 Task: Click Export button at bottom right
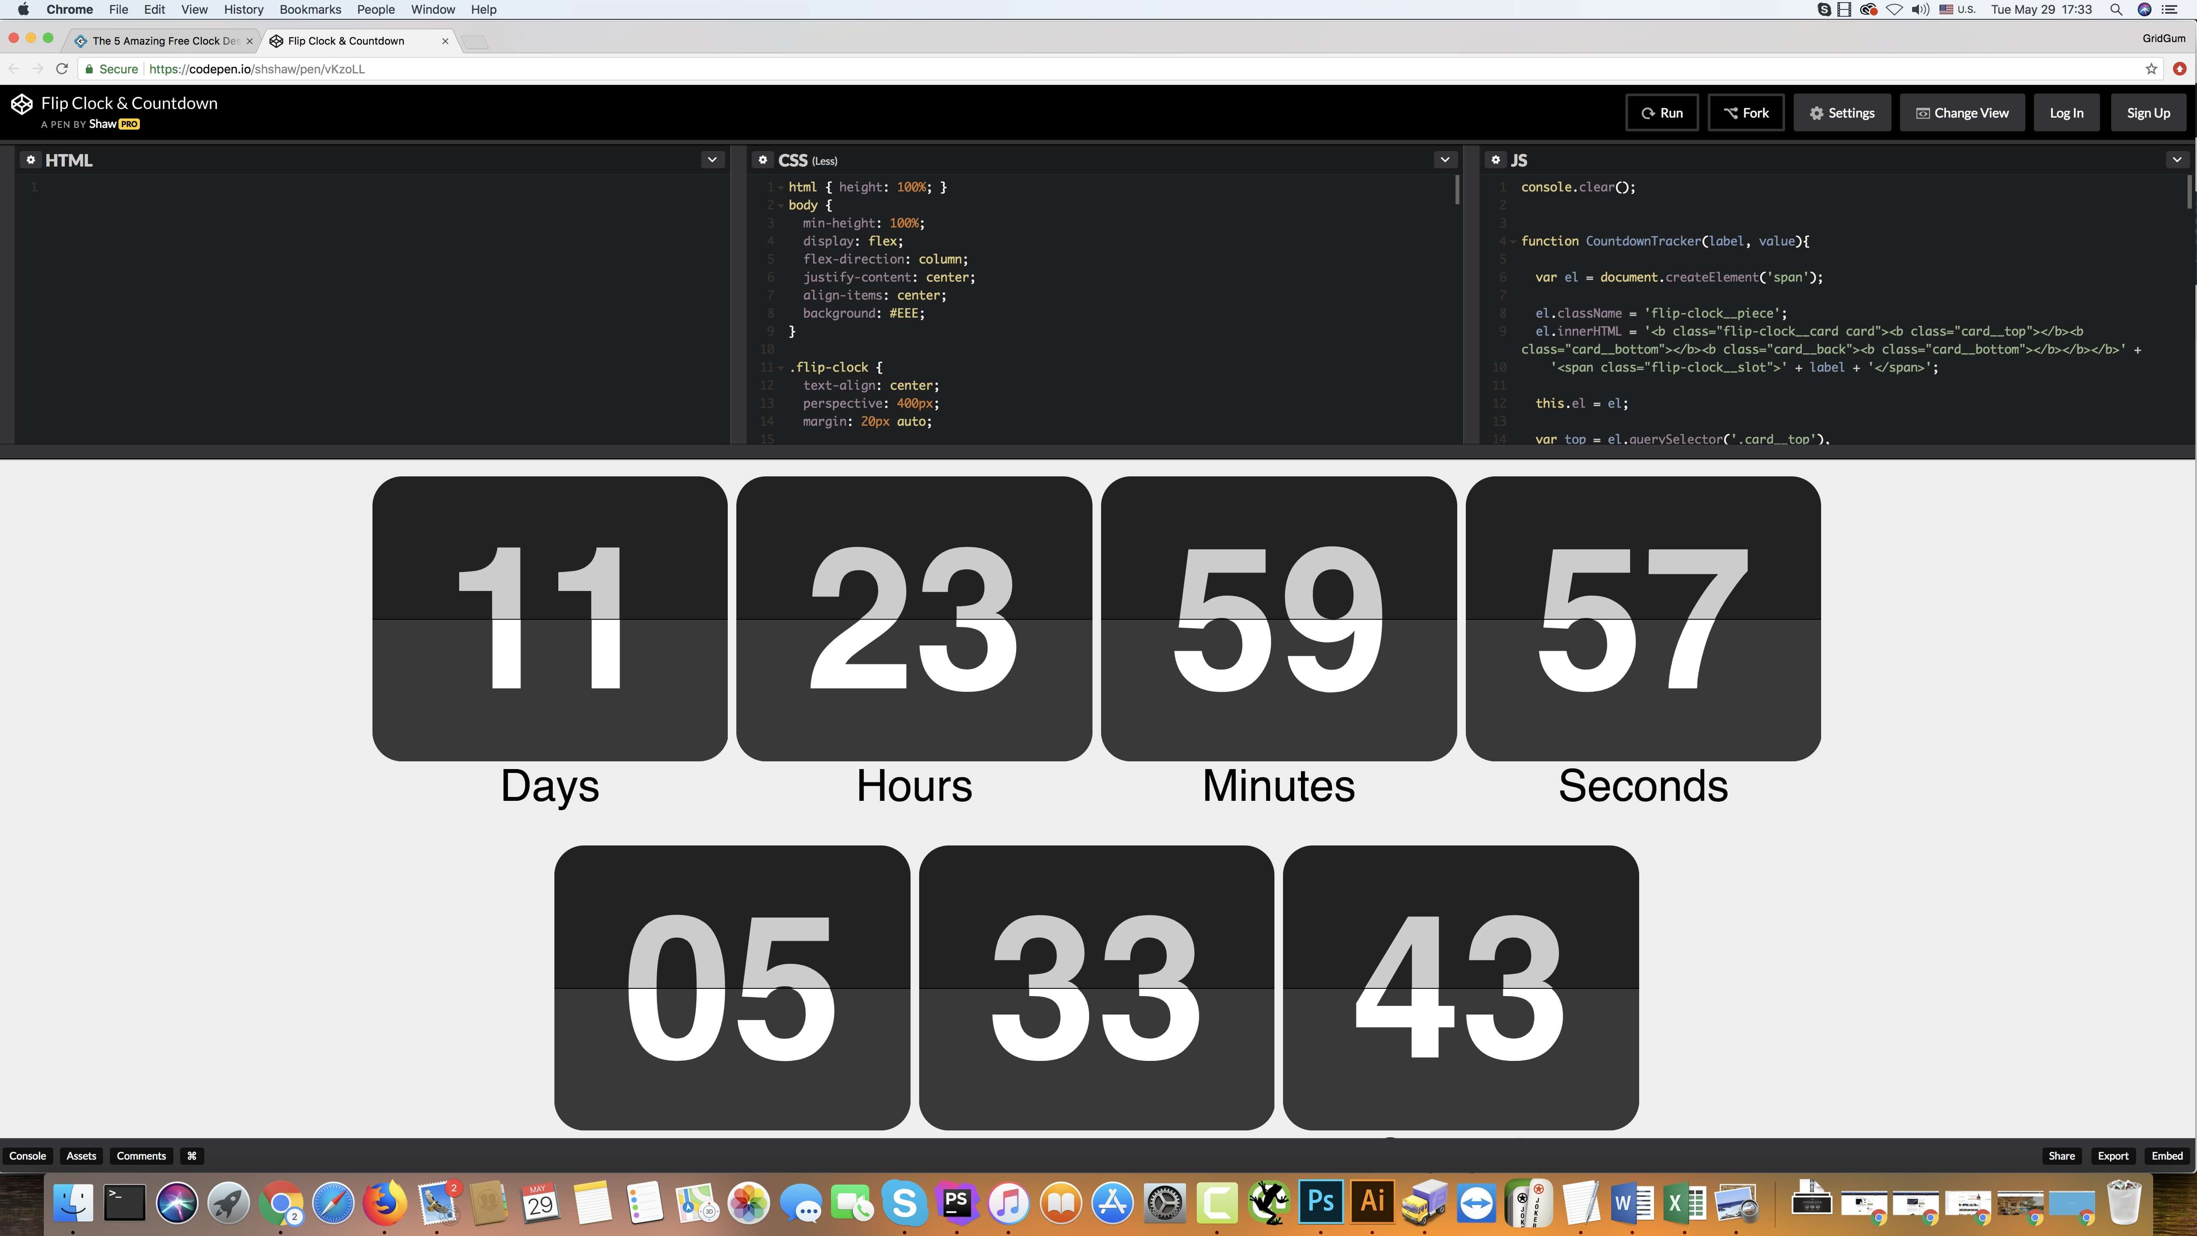[2114, 1156]
